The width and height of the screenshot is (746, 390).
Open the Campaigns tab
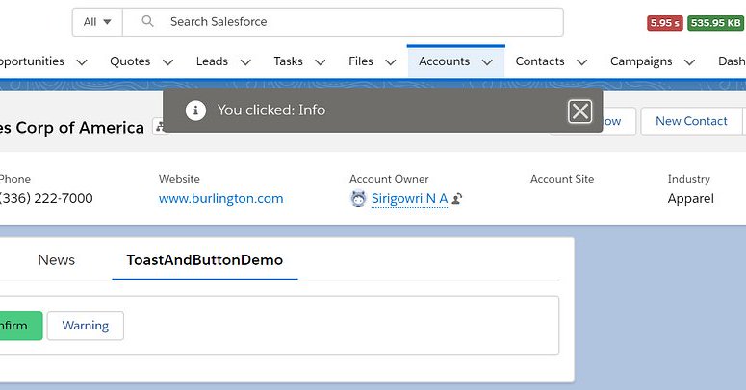(x=641, y=61)
